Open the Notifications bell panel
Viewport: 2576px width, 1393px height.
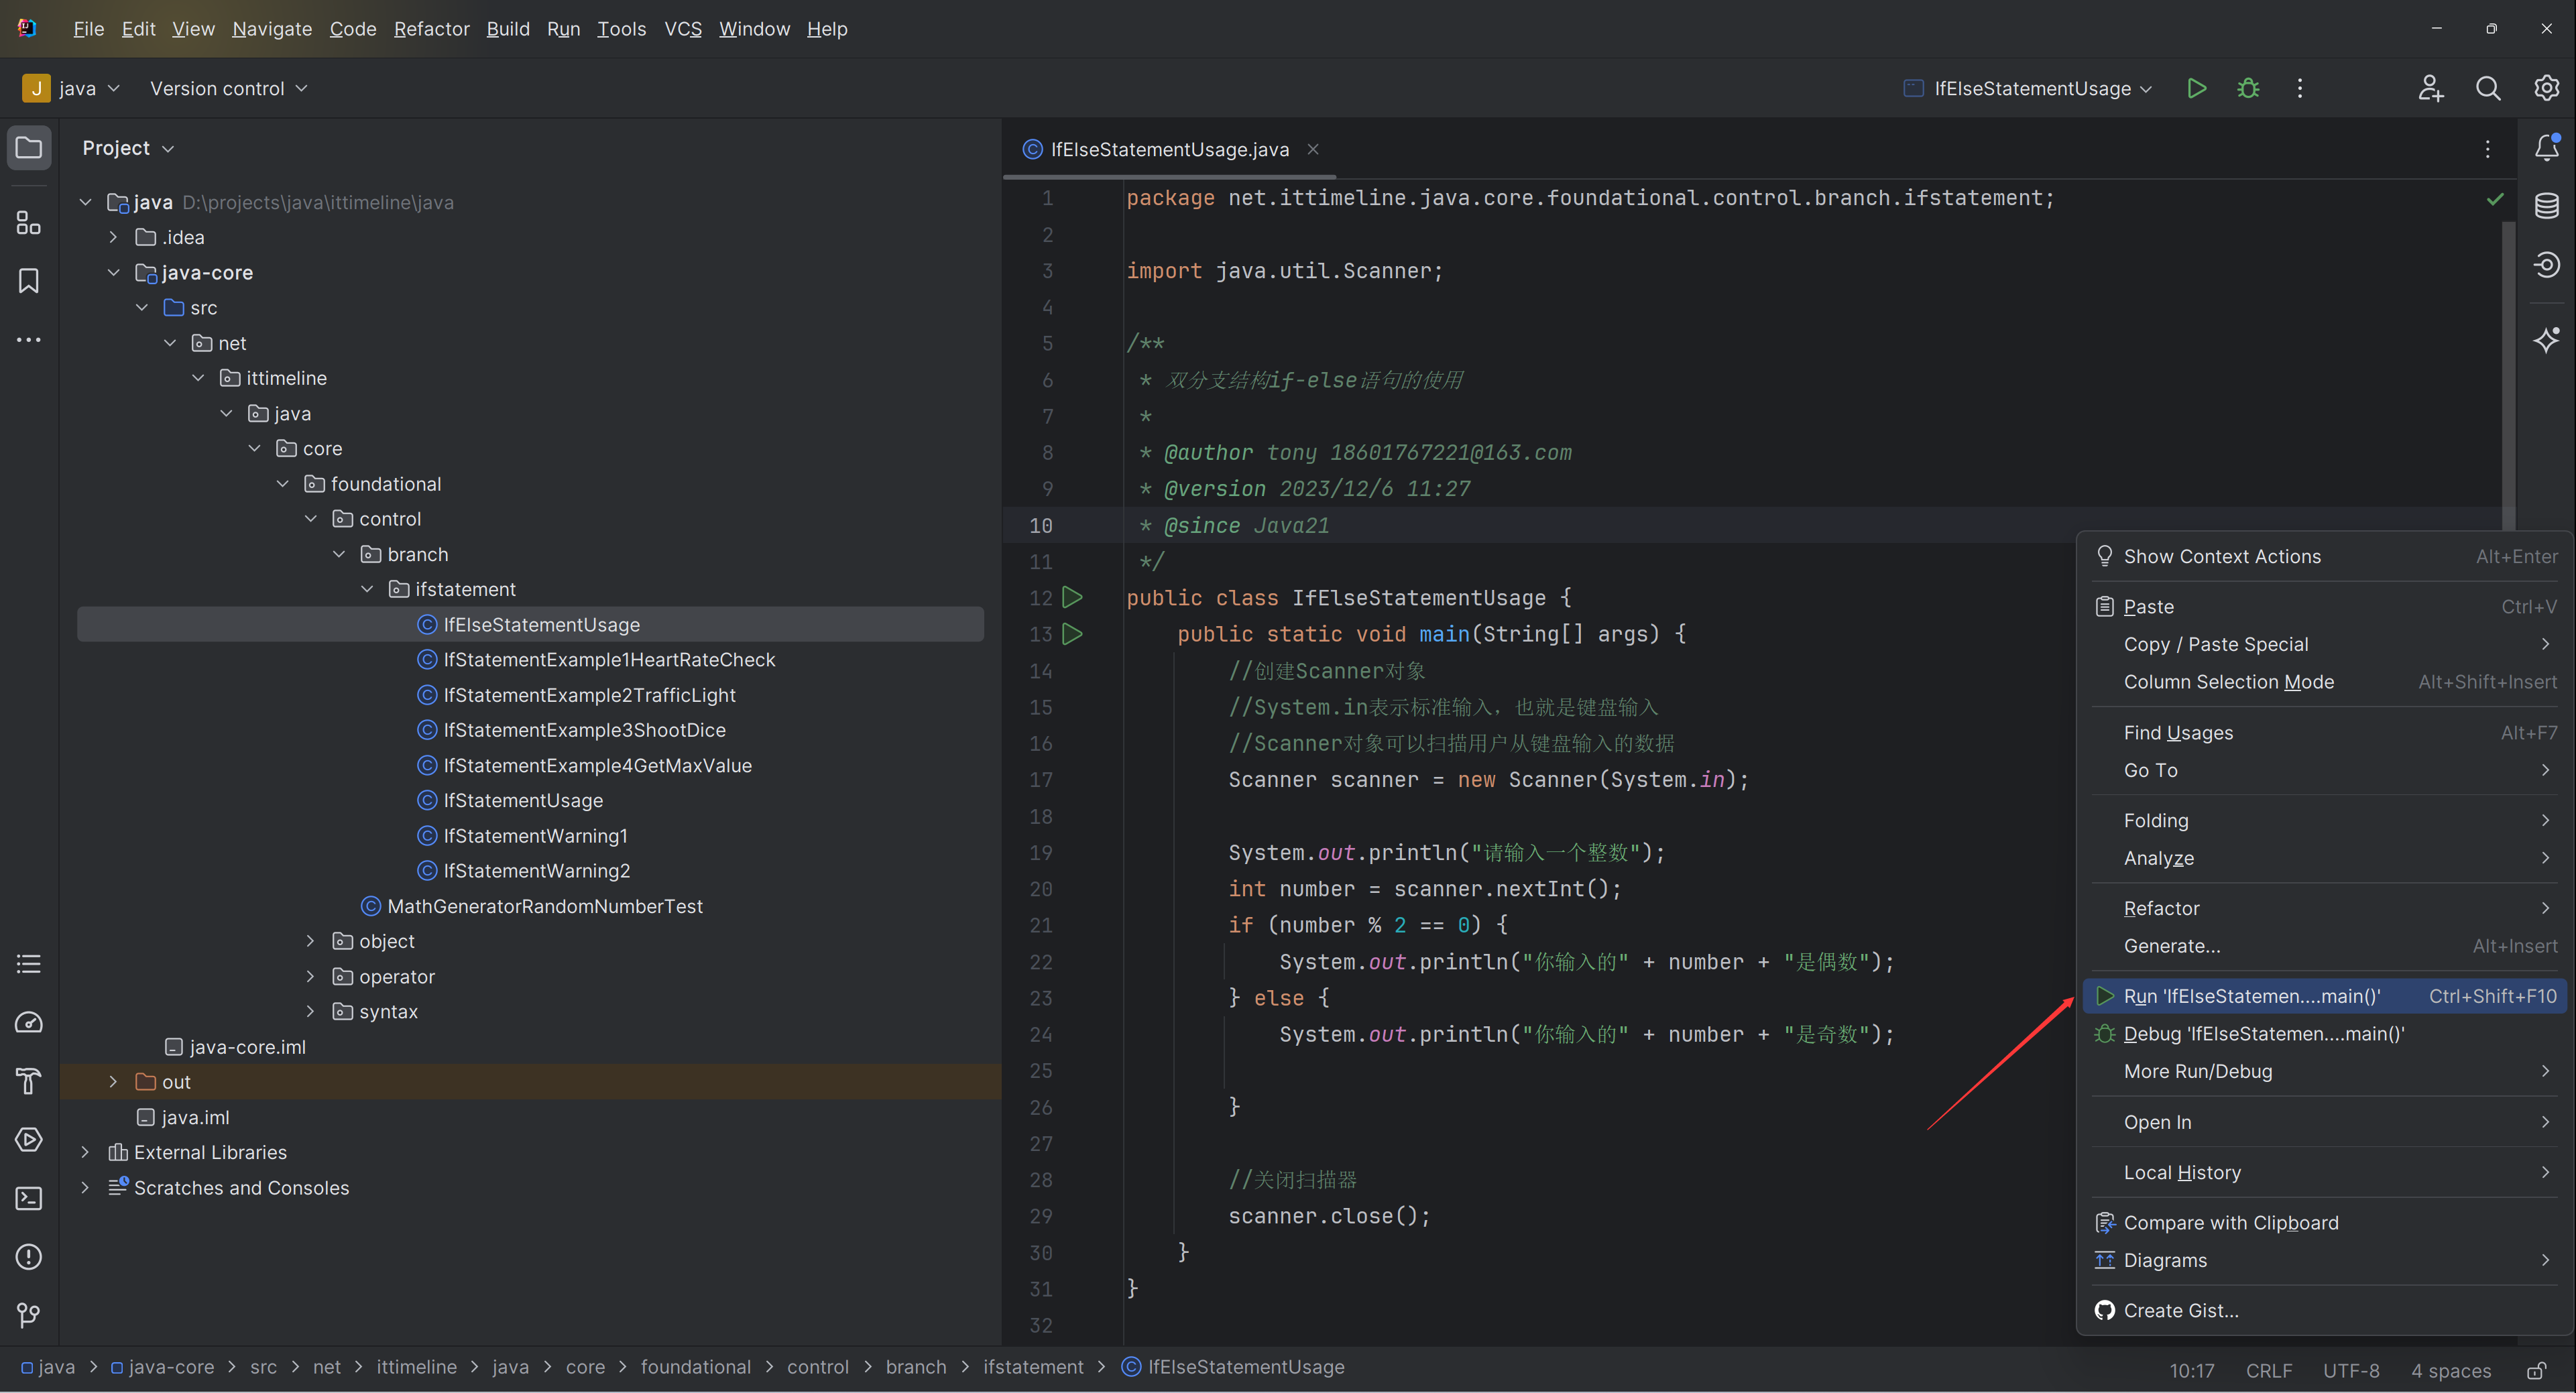pyautogui.click(x=2546, y=148)
